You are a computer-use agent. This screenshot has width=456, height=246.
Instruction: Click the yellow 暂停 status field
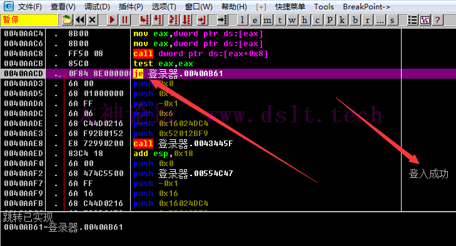(x=29, y=20)
